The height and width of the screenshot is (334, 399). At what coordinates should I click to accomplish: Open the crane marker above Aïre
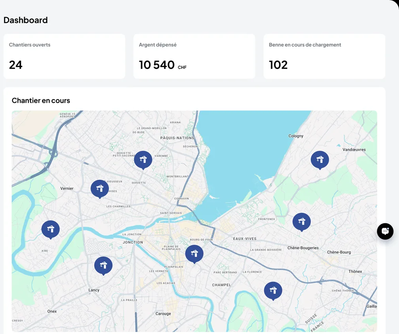(x=51, y=229)
